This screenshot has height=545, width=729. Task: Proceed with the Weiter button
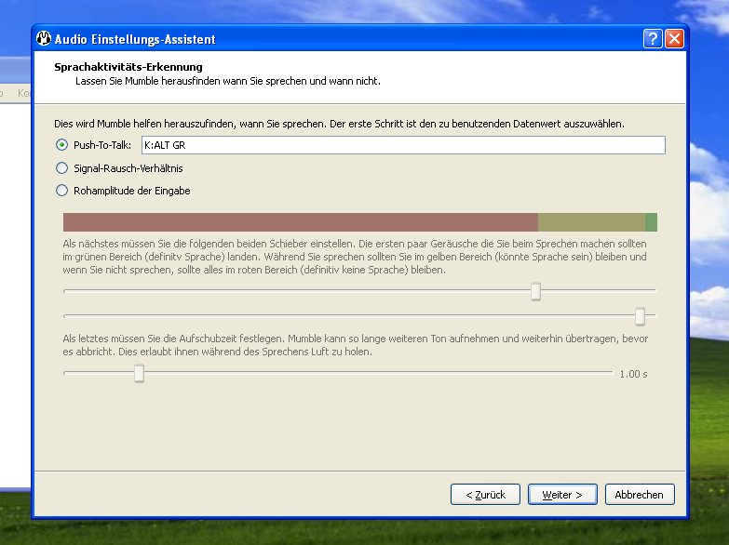tap(562, 495)
